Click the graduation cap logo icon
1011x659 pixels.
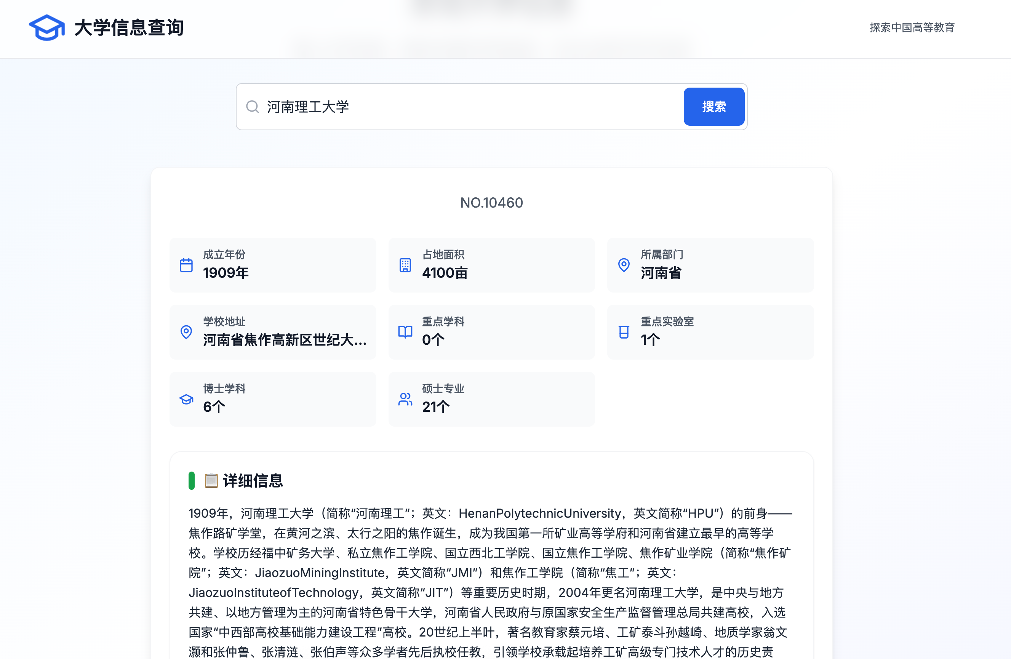coord(47,28)
